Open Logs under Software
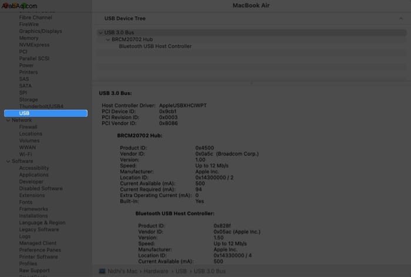411x277 pixels. click(25, 236)
